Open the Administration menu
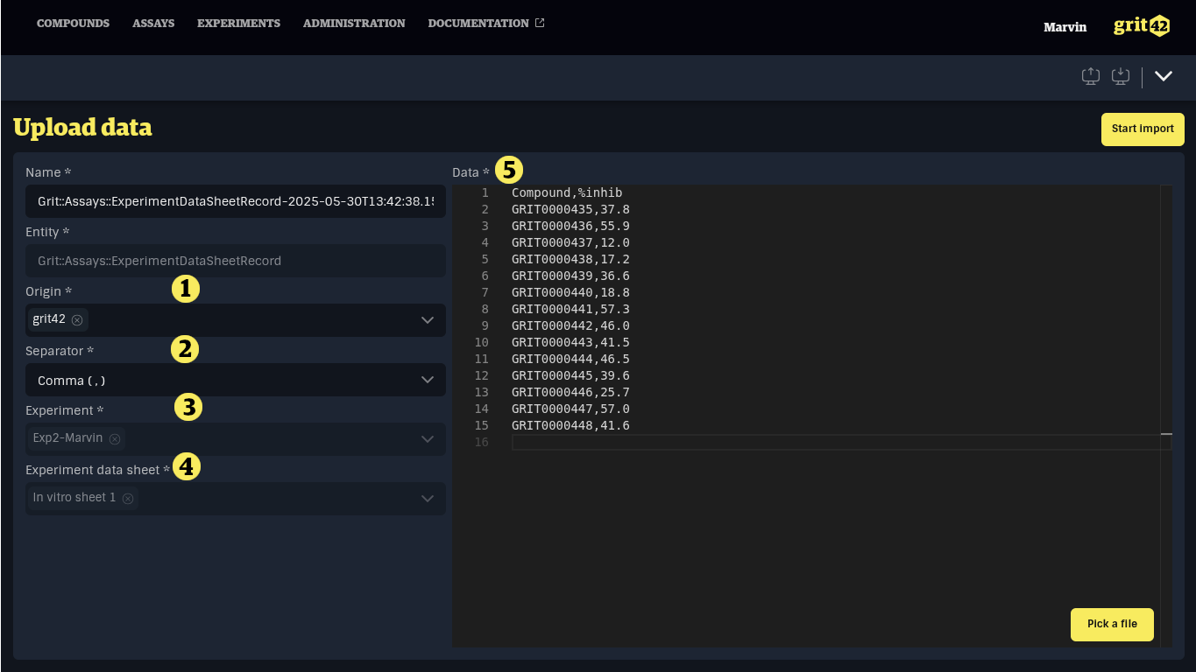Image resolution: width=1196 pixels, height=672 pixels. coord(354,24)
